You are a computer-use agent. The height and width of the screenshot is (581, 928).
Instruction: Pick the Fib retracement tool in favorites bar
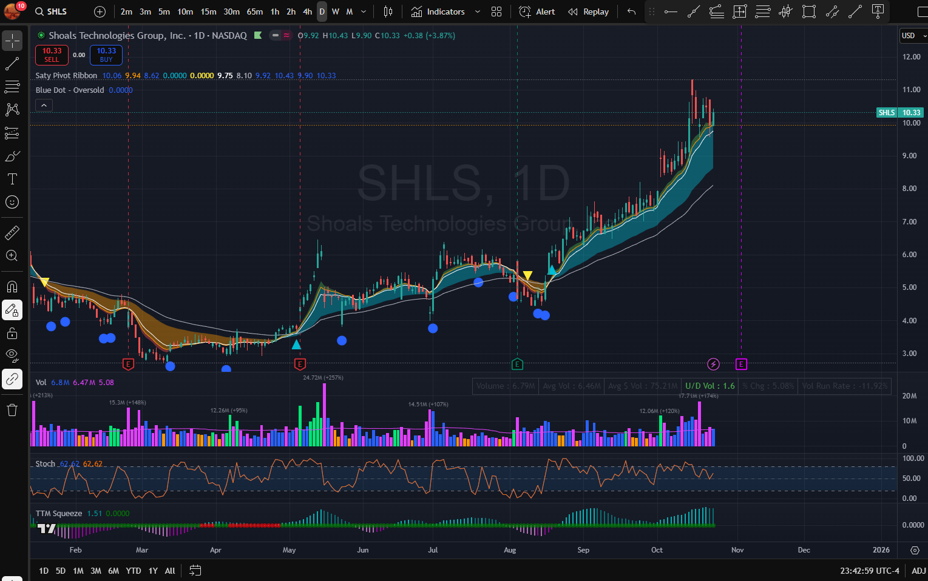pyautogui.click(x=717, y=12)
